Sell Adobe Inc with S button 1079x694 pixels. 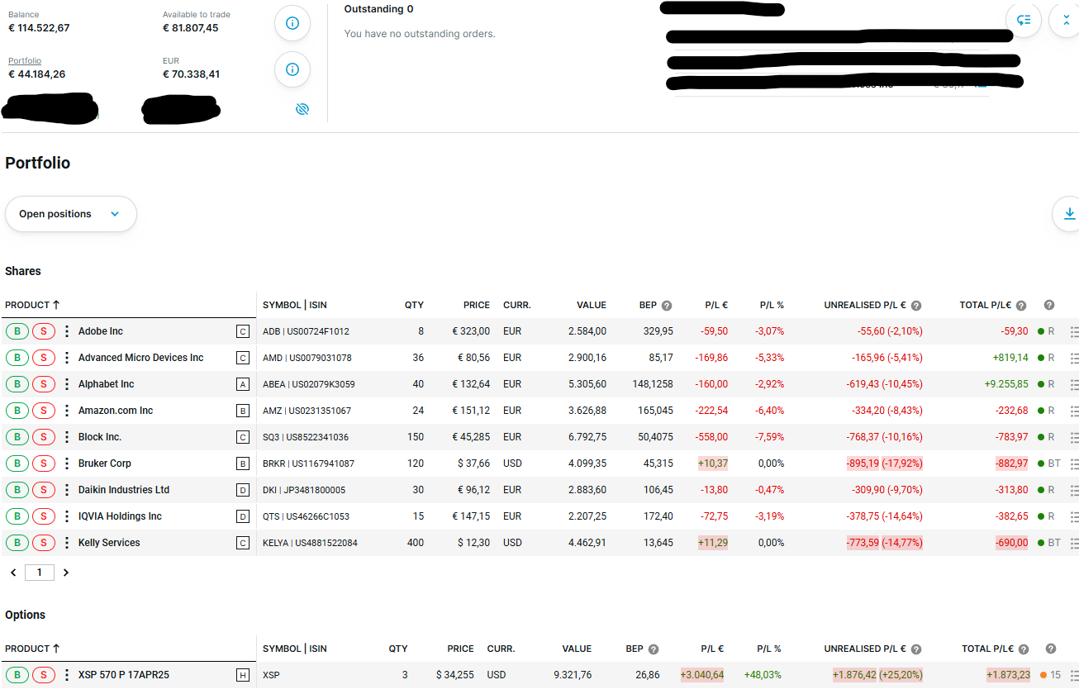point(44,331)
